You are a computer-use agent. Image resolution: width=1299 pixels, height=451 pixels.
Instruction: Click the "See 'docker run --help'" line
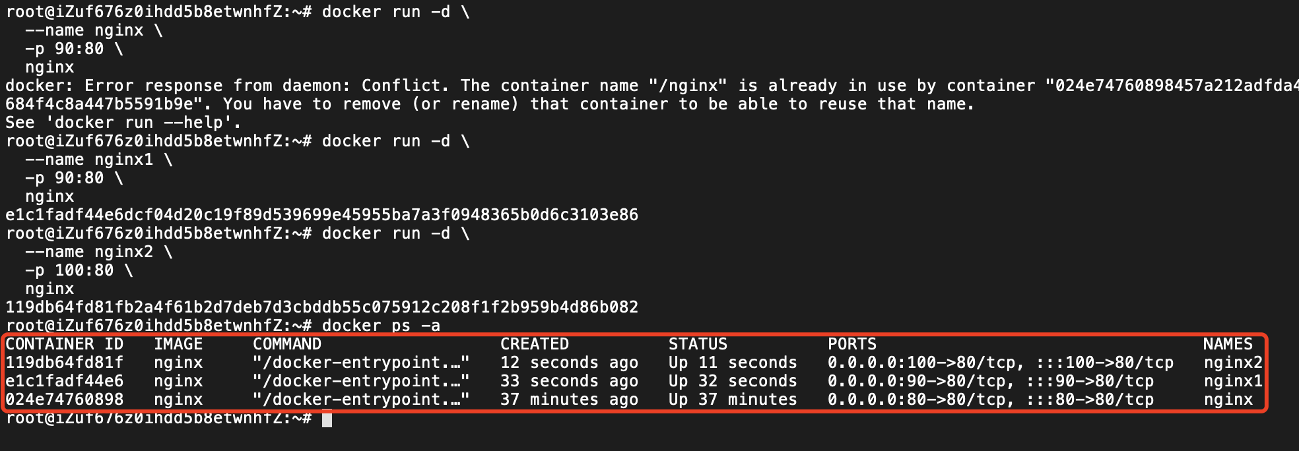pos(123,123)
